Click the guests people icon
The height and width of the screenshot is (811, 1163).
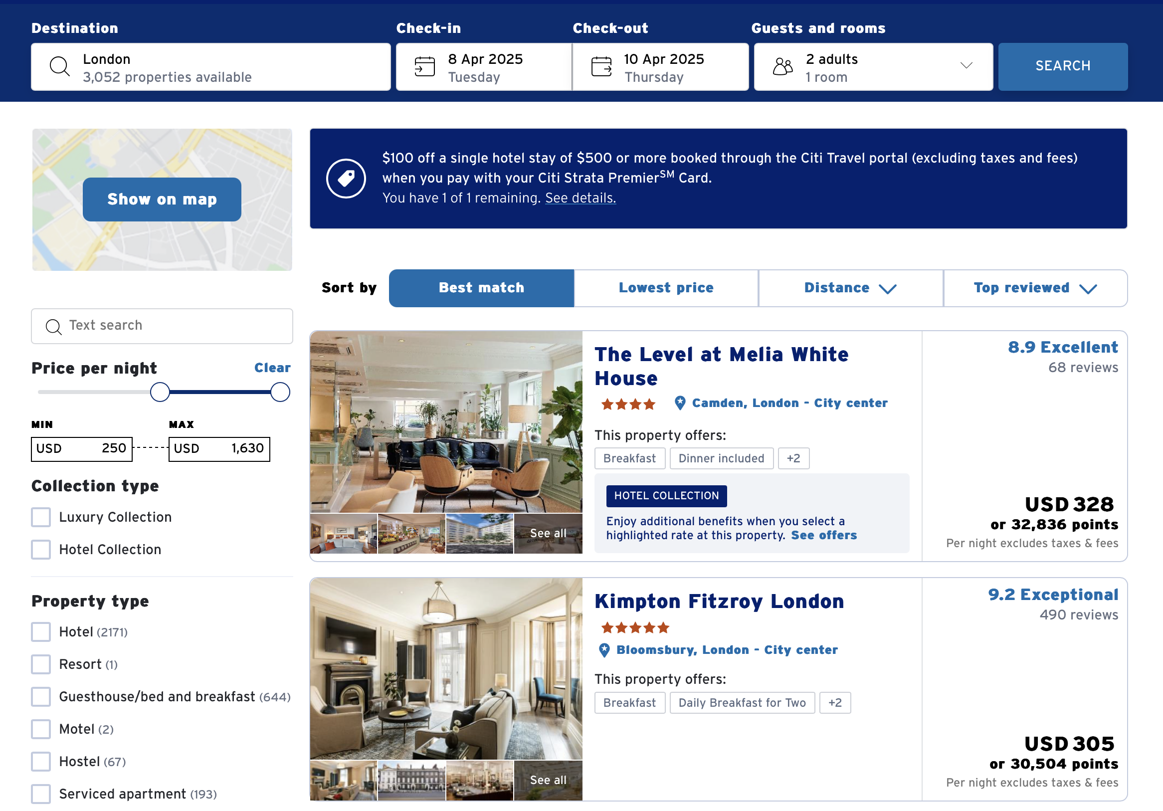coord(782,66)
